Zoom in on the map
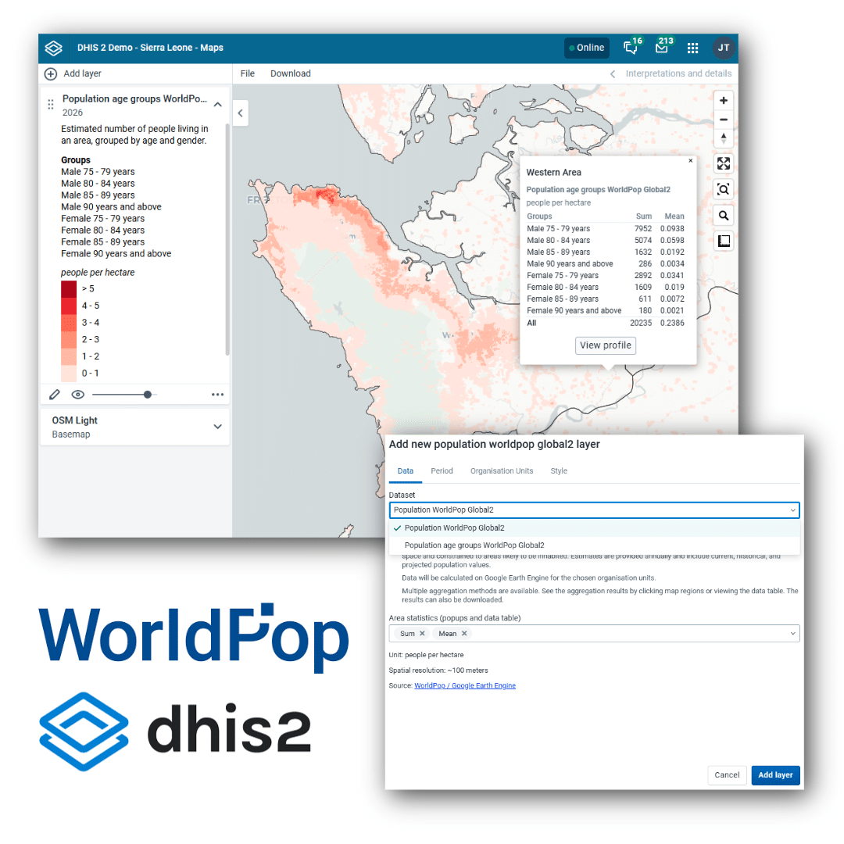 pyautogui.click(x=724, y=101)
